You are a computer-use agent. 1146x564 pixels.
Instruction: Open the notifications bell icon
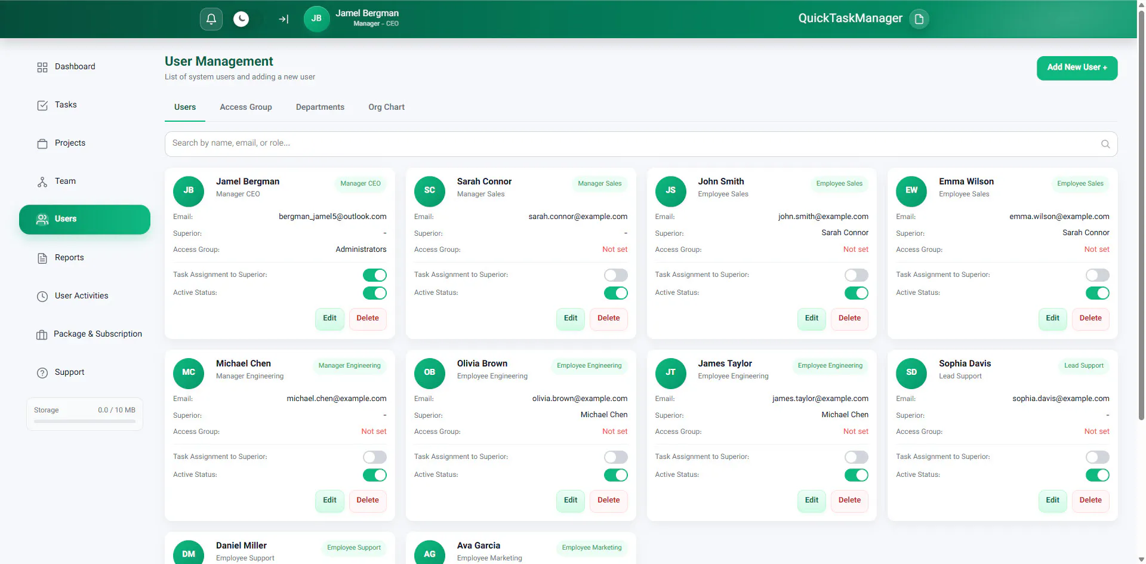pyautogui.click(x=211, y=19)
